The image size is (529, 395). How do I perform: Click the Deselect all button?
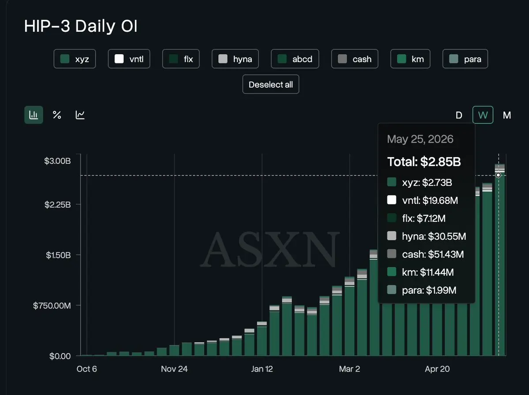coord(270,85)
